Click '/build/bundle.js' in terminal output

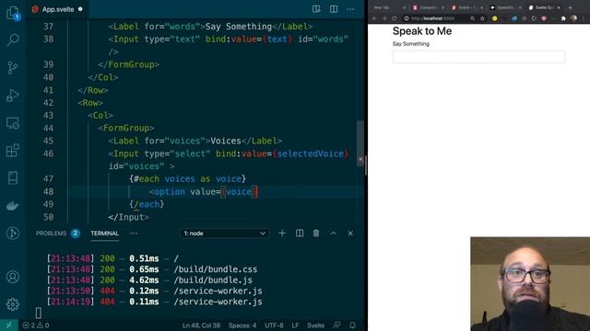point(213,280)
